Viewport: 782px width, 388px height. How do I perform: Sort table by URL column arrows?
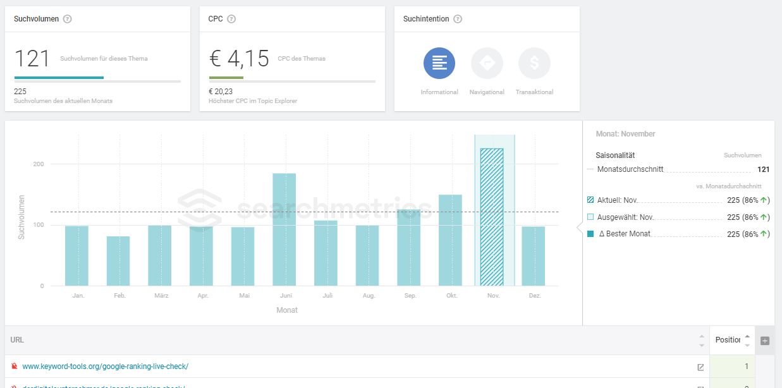coord(702,341)
